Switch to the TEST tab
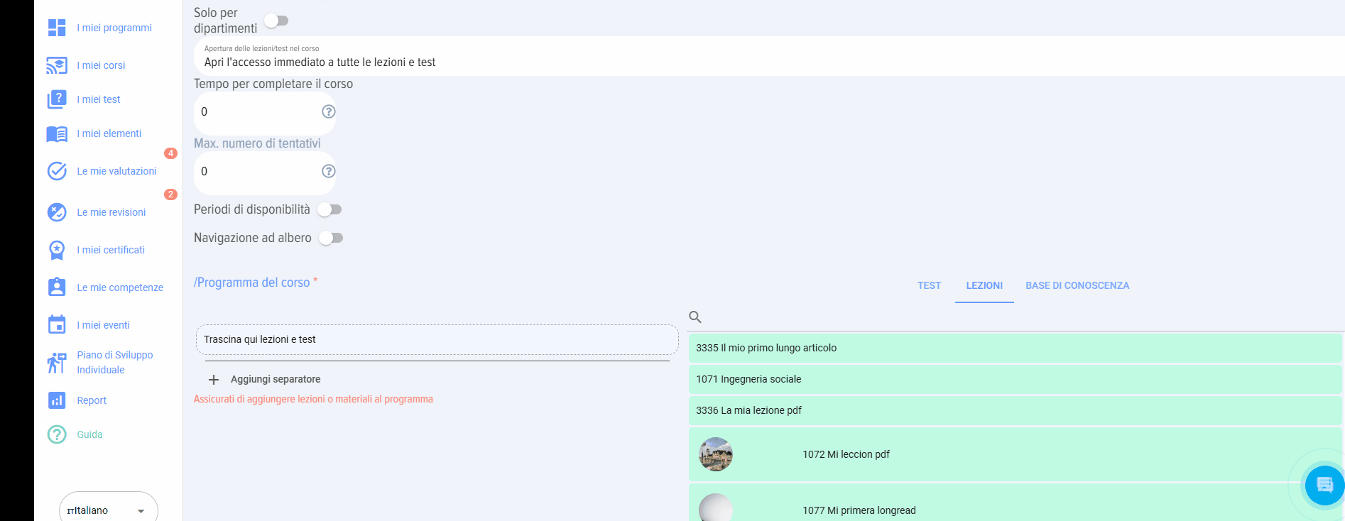The image size is (1345, 521). 929,285
